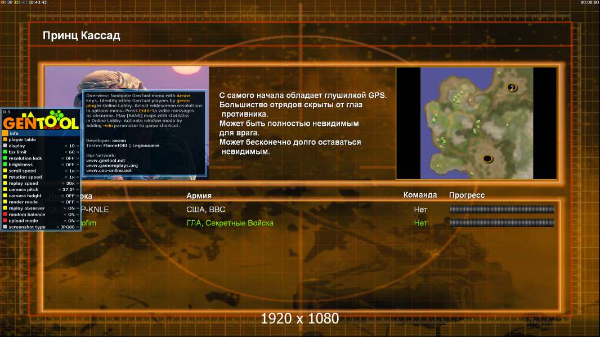
Task: Open the www.cnc-online.net link
Action: [109, 171]
